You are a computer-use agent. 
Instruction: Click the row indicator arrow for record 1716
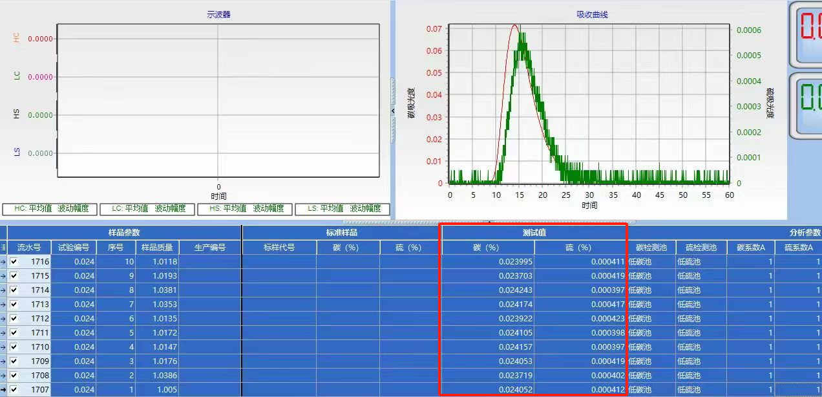(3, 261)
